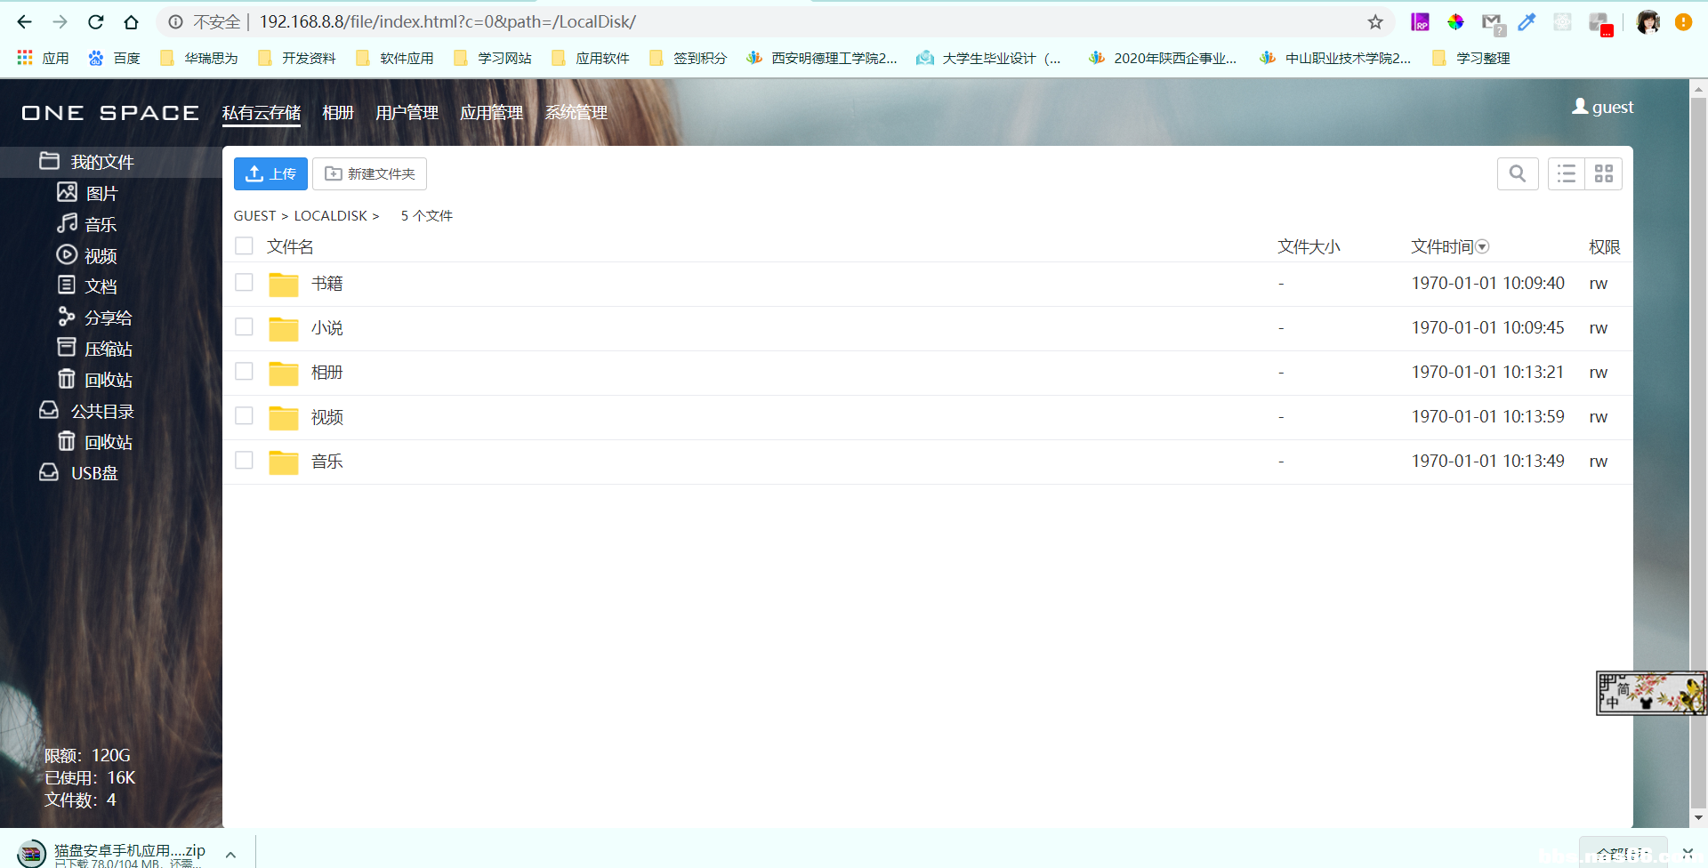The height and width of the screenshot is (868, 1708).
Task: Open 华瑞思为 bookmark folder
Action: click(198, 58)
